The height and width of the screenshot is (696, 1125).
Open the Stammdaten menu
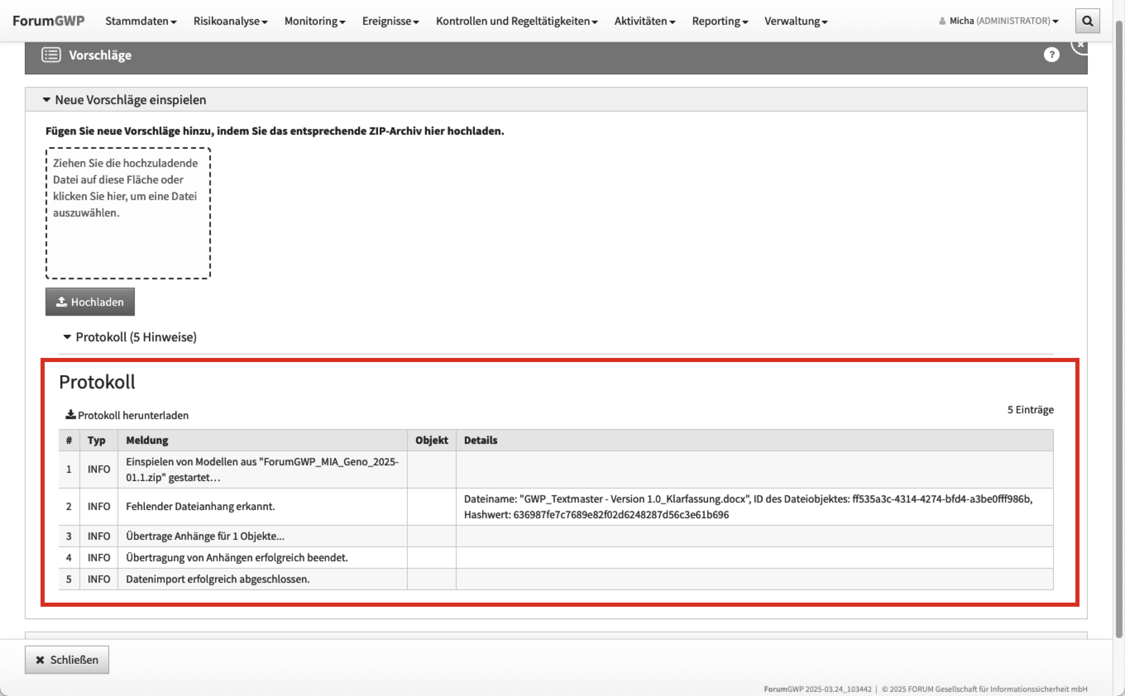(141, 21)
